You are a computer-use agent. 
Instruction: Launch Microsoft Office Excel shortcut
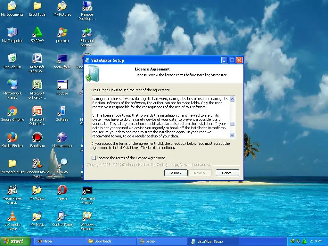point(37,90)
